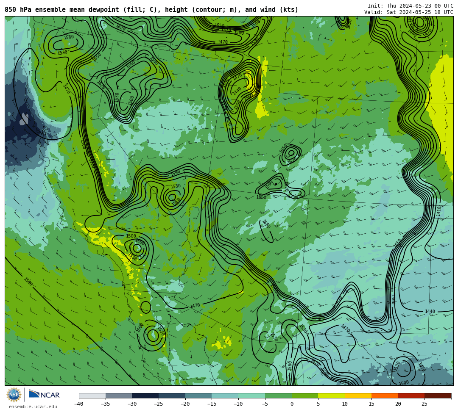Click the yellow-green 5 to 10 swatch
The width and height of the screenshot is (458, 412).
[x=332, y=395]
